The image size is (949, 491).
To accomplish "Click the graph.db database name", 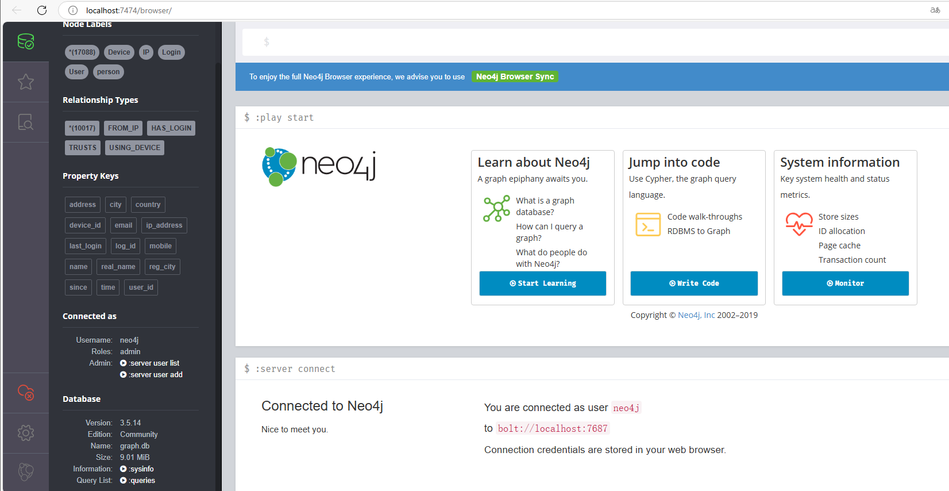I will 135,446.
